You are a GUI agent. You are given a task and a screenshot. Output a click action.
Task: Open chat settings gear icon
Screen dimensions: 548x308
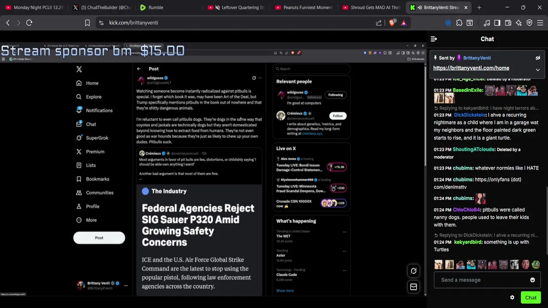point(512,297)
